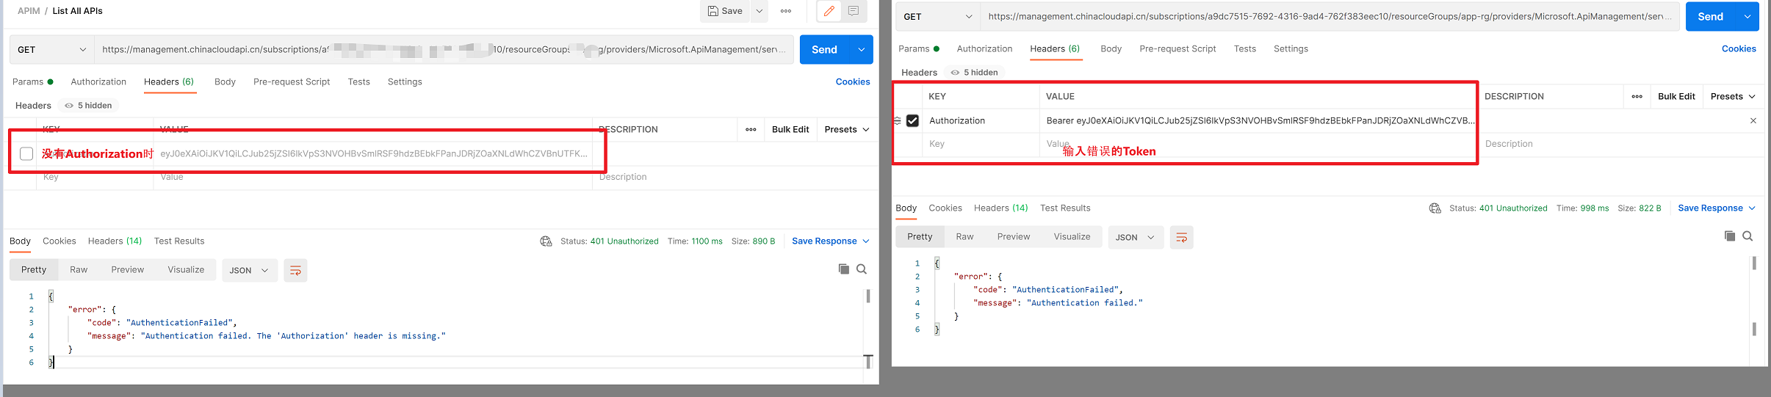Copy the response body in right window
Image resolution: width=1771 pixels, height=397 pixels.
1729,236
